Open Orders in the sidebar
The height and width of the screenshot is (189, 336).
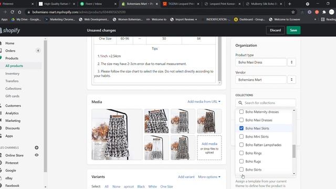10,50
